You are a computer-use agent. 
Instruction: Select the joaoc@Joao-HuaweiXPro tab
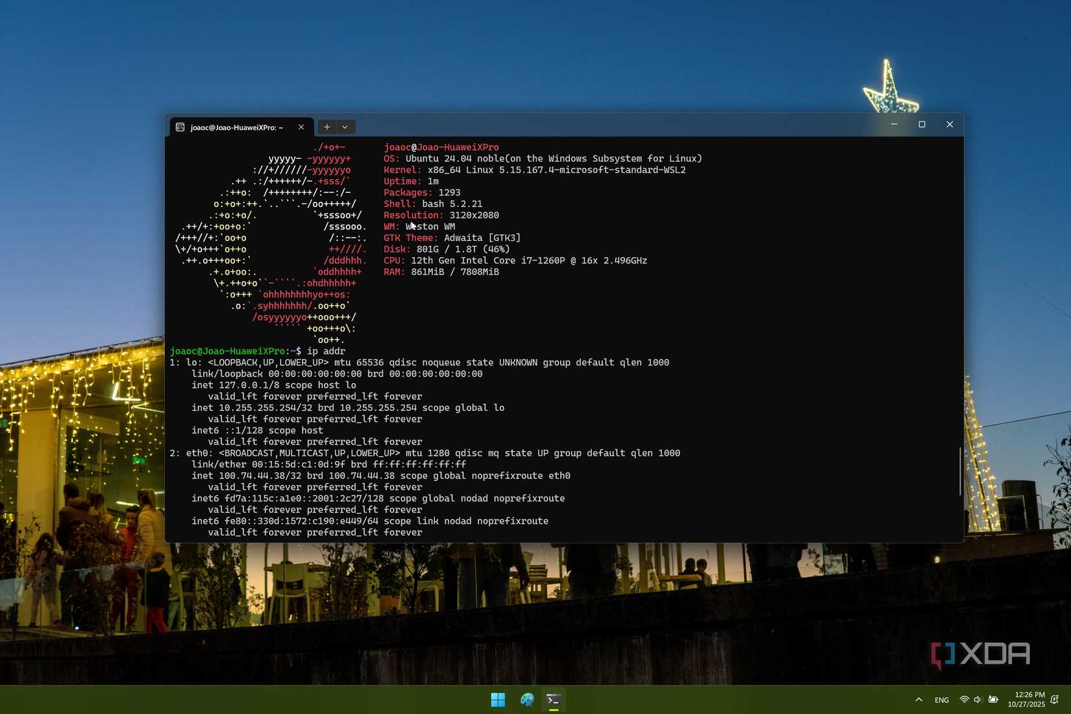[x=237, y=127]
